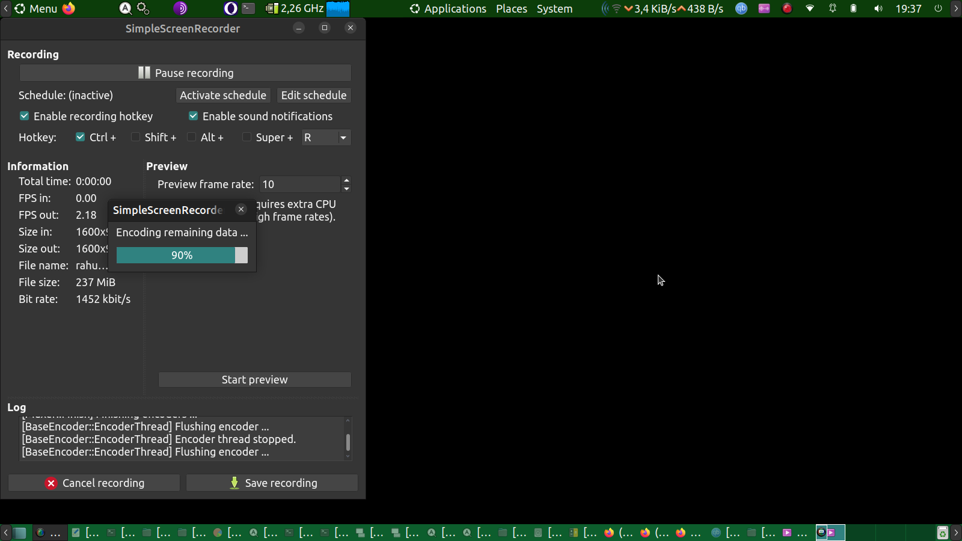Click Edit schedule button

click(314, 95)
